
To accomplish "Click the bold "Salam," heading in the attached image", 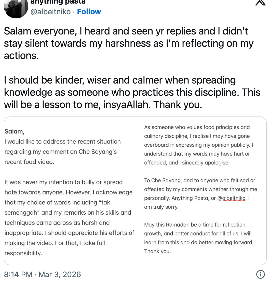I will pyautogui.click(x=15, y=132).
